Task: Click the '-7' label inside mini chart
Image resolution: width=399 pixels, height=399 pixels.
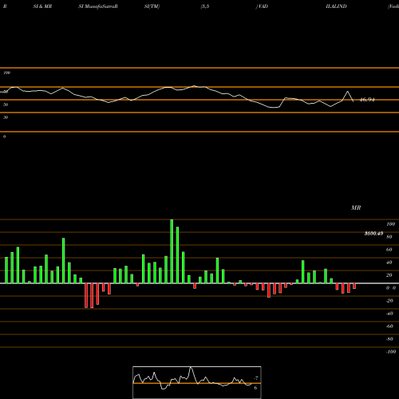Action: click(x=256, y=378)
